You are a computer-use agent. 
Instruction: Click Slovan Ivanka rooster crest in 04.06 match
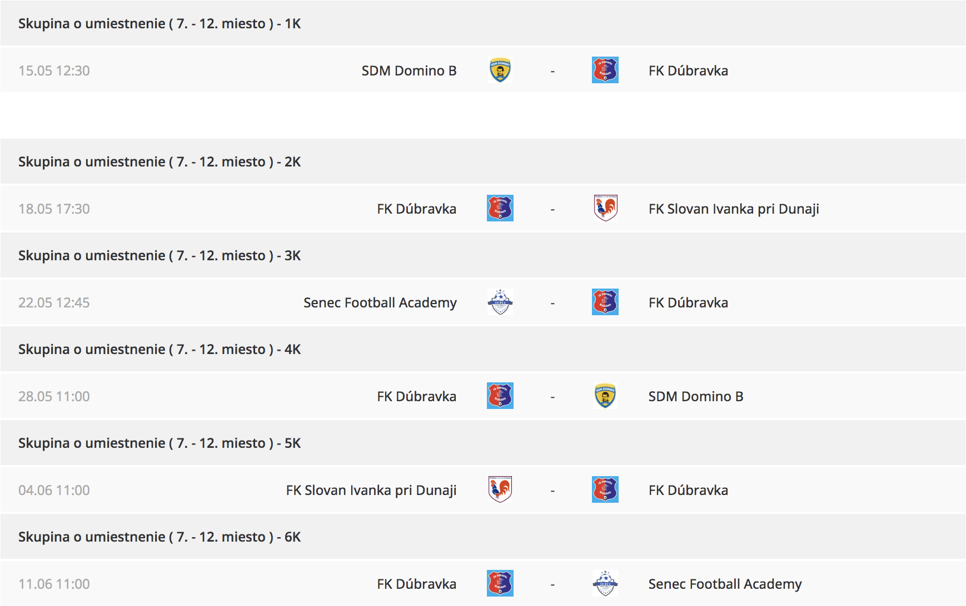500,490
